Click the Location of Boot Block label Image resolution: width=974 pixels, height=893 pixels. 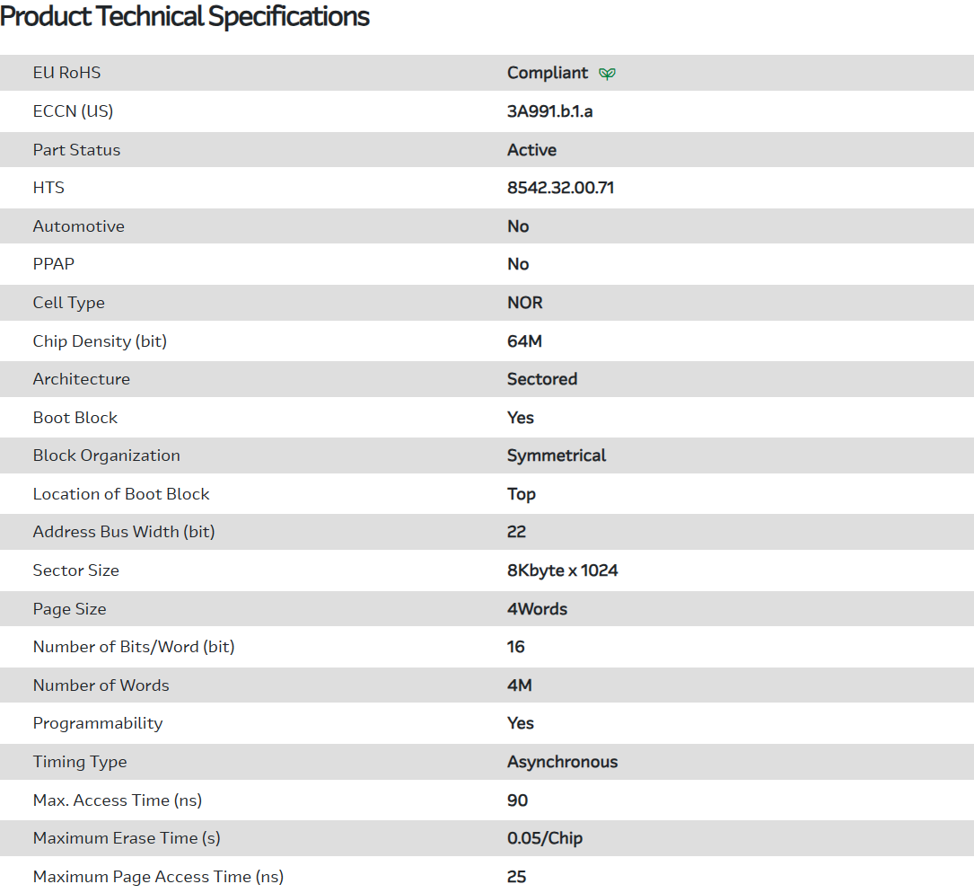click(121, 494)
